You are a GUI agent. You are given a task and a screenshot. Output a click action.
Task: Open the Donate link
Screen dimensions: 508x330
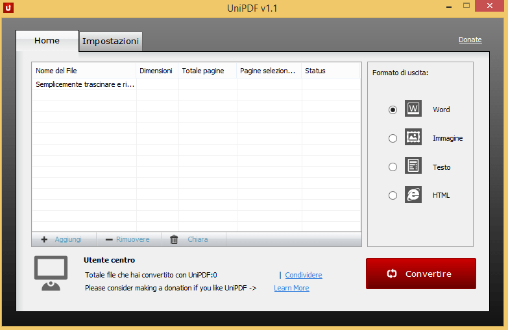470,40
